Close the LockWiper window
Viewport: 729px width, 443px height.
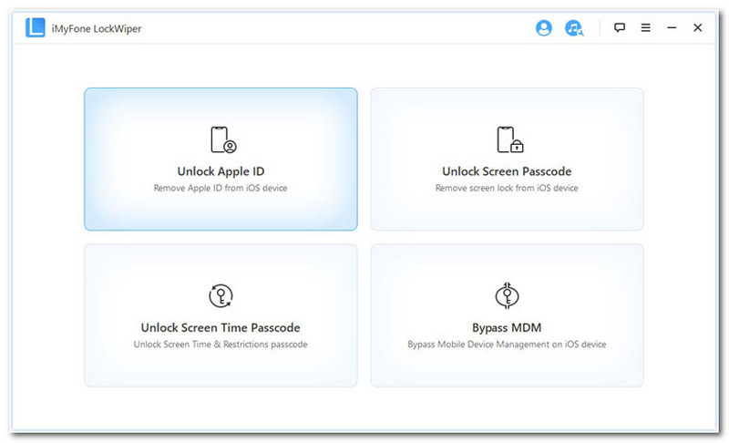[697, 28]
